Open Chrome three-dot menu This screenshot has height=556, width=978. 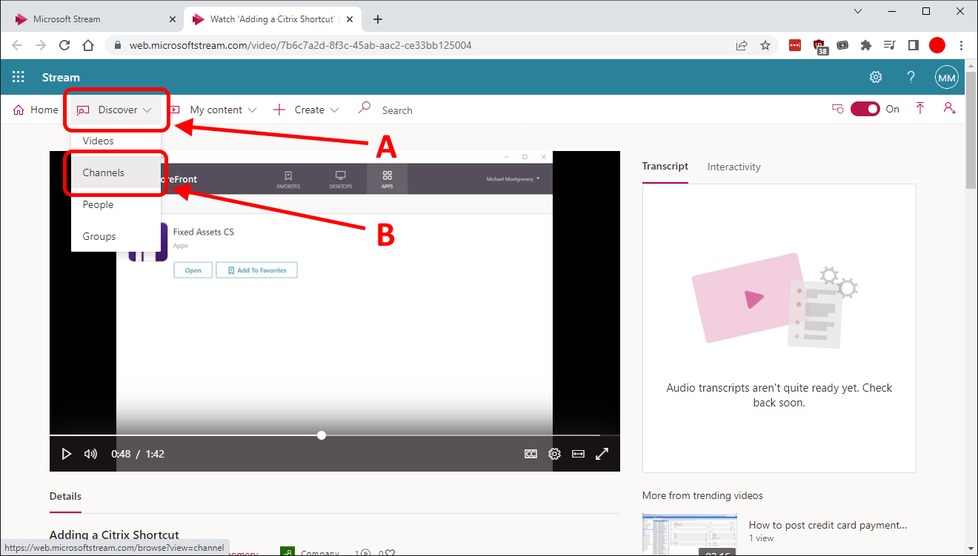point(961,45)
